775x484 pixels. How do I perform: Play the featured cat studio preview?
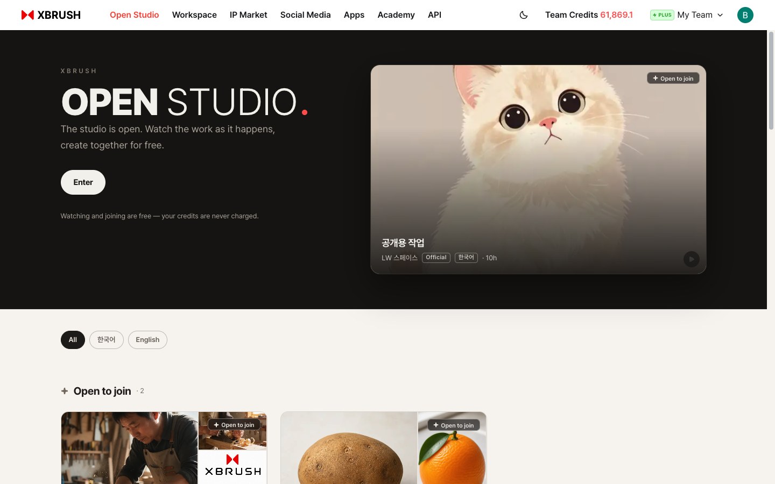tap(692, 259)
